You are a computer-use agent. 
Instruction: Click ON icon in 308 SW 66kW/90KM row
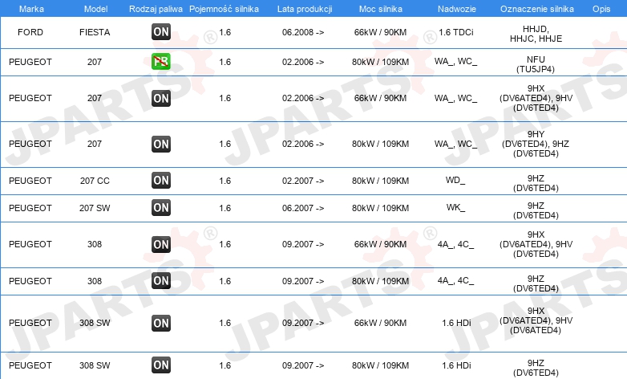[161, 323]
